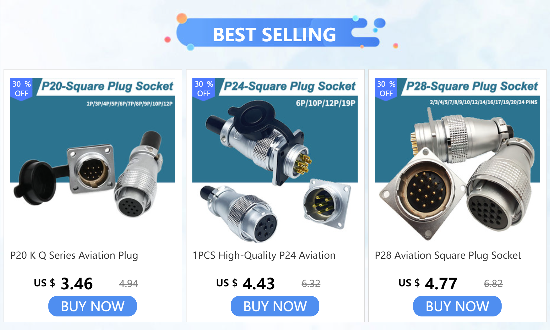
Task: Click the 30% OFF badge on the P24 item
Action: coord(204,89)
